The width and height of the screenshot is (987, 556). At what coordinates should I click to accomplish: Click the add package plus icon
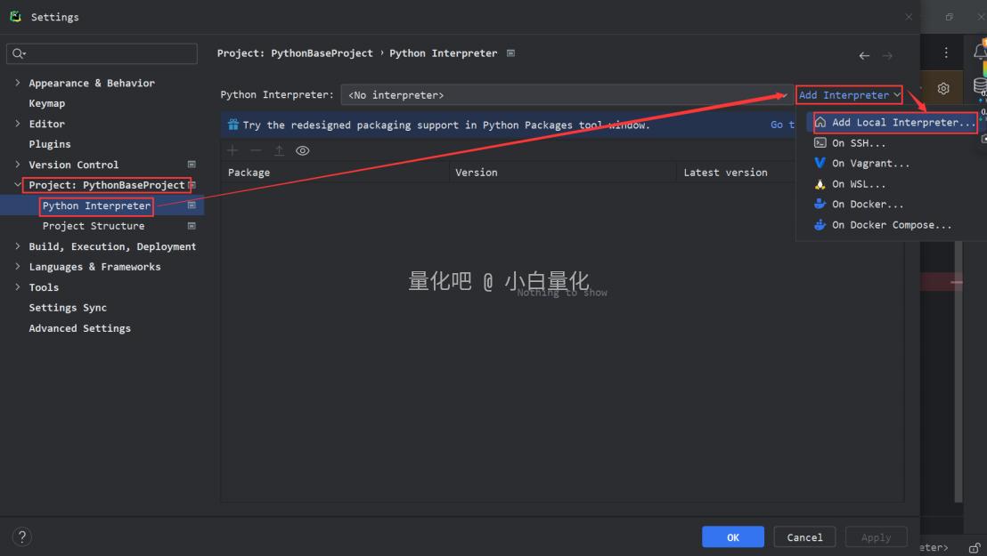pyautogui.click(x=232, y=151)
